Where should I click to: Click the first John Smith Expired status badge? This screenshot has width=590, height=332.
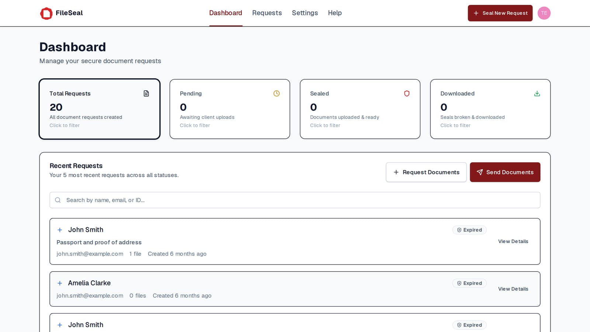[469, 230]
